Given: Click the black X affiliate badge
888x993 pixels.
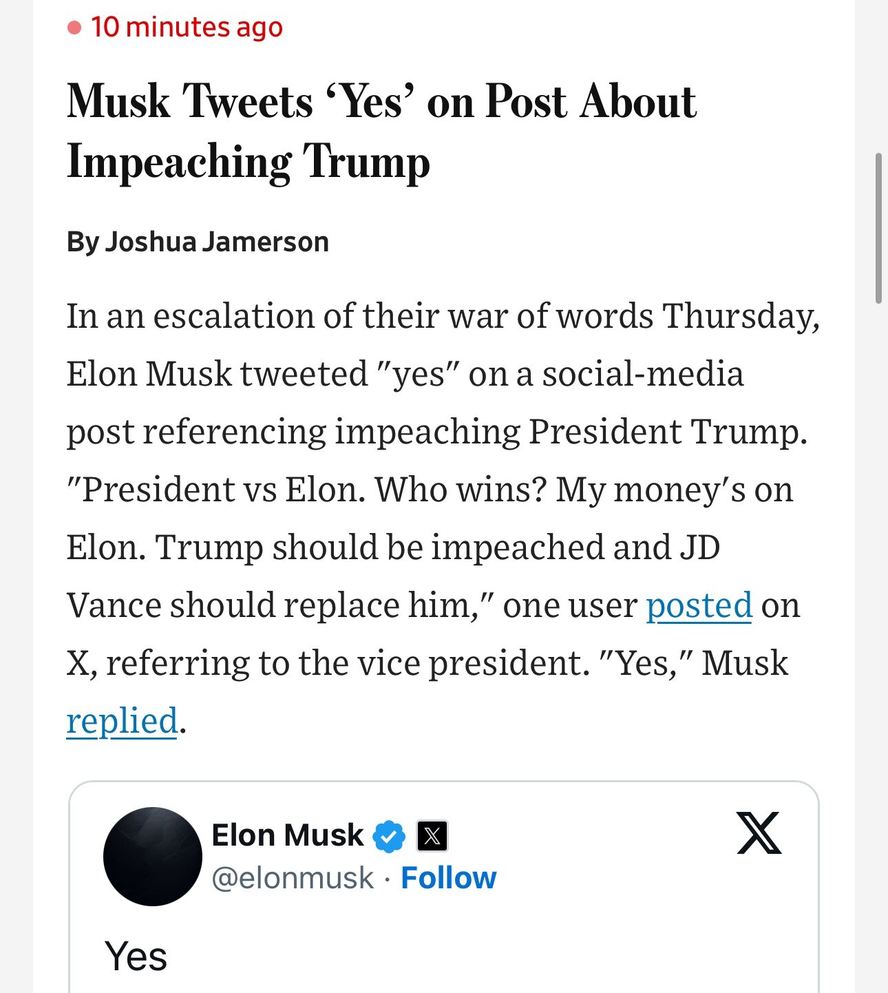Looking at the screenshot, I should tap(432, 836).
